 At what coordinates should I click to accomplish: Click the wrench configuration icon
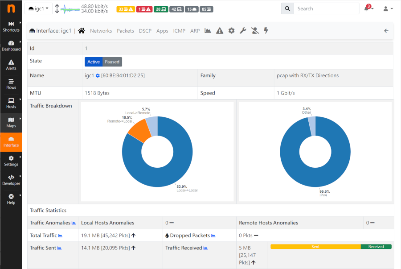(x=243, y=31)
